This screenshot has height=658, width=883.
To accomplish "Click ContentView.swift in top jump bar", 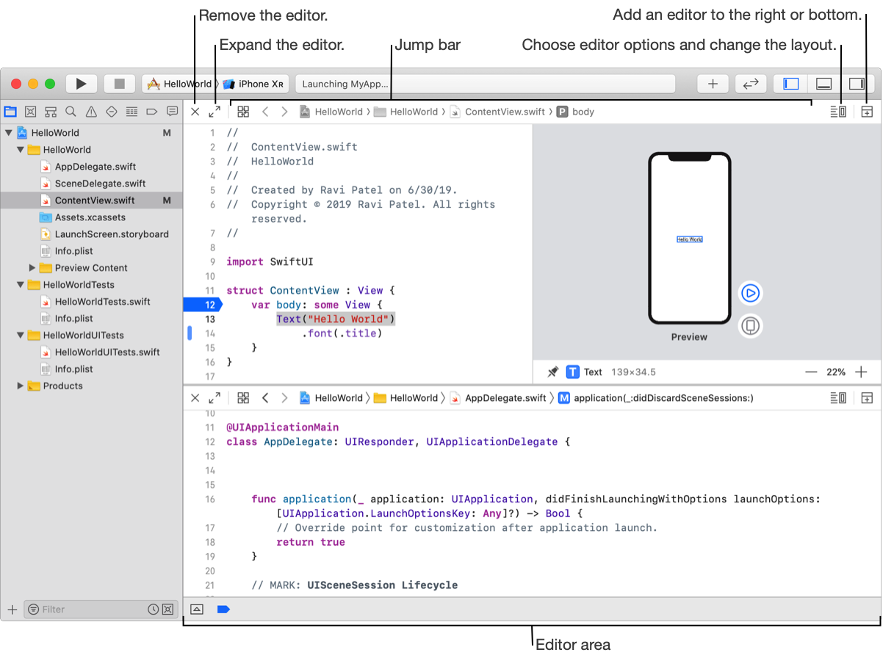I will click(x=505, y=112).
